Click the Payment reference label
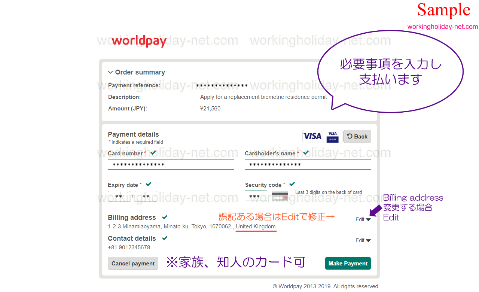 (x=134, y=85)
